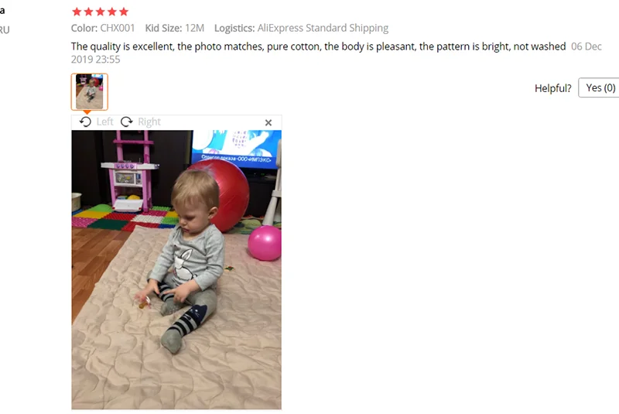
Task: Click the first red rating star
Action: point(77,12)
